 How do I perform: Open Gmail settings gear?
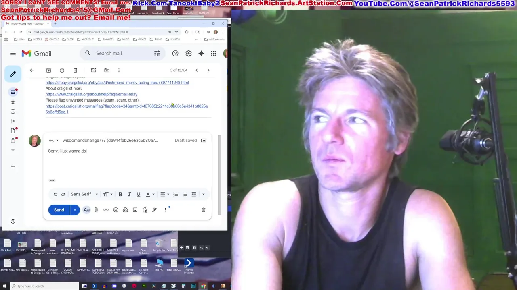click(189, 53)
